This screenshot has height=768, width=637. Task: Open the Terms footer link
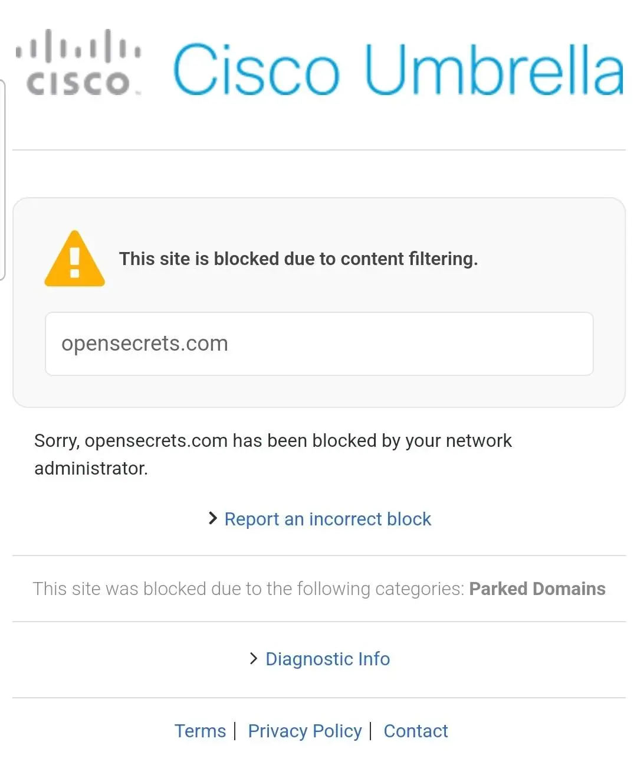click(x=200, y=731)
